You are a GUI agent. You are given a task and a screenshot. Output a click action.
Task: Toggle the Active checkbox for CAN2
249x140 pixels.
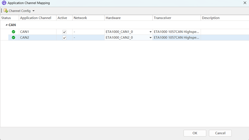[64, 38]
